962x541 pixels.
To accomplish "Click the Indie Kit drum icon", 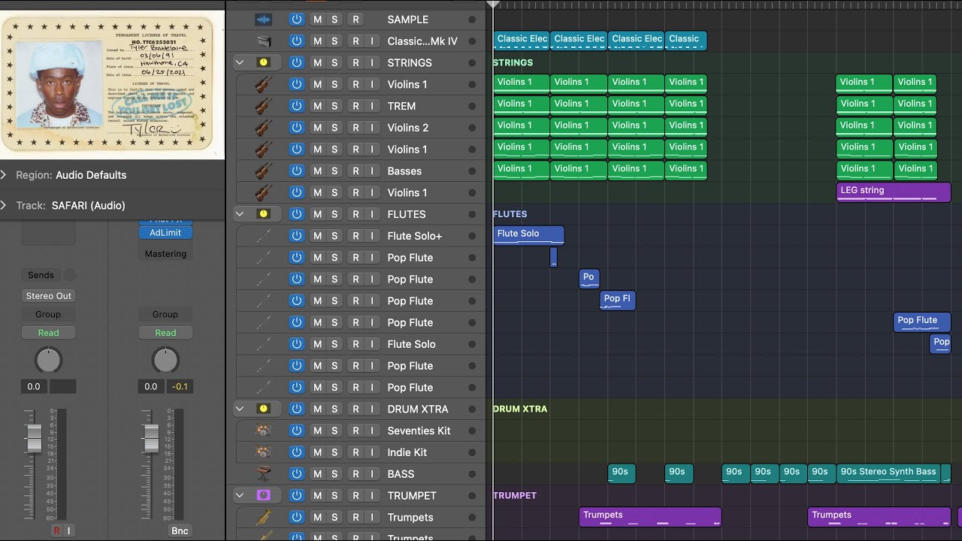I will 263,452.
